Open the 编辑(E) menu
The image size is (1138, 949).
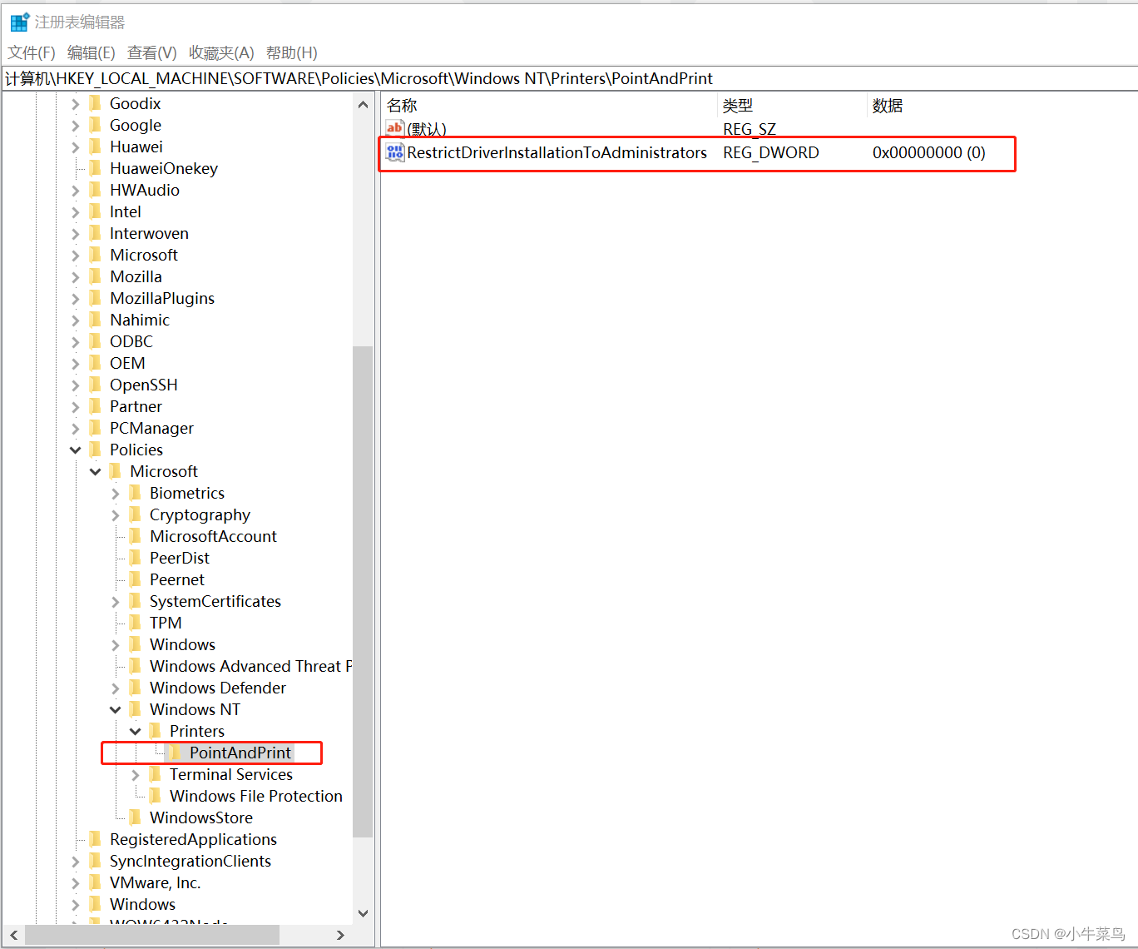pos(91,52)
